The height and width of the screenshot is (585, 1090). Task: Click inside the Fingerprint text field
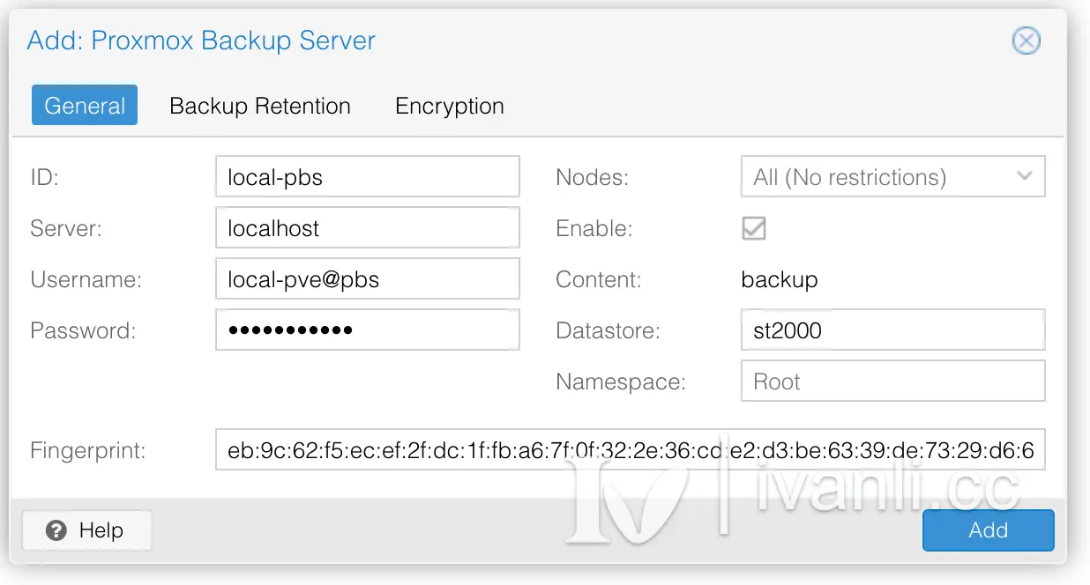click(x=631, y=450)
